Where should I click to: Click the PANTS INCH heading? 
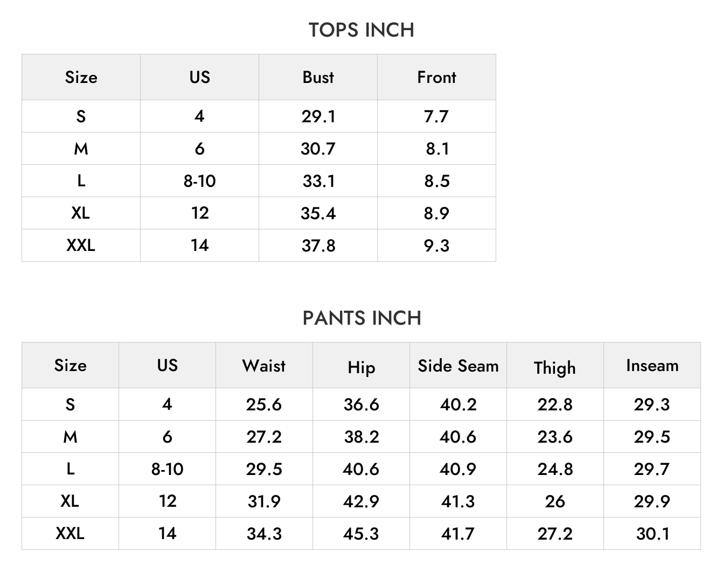362,318
